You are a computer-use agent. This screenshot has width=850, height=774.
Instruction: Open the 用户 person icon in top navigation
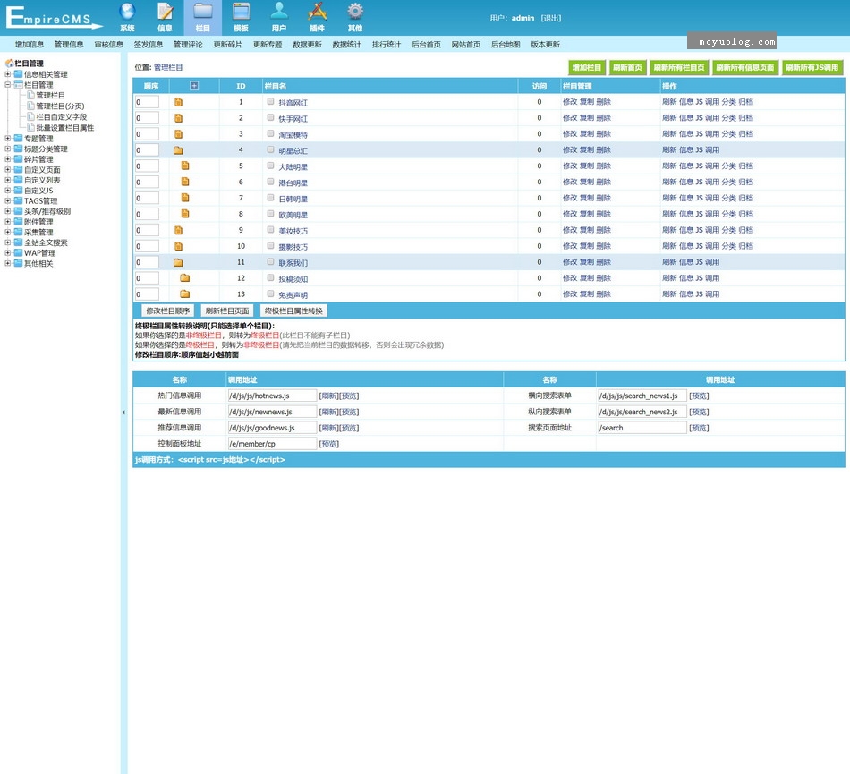[x=279, y=11]
